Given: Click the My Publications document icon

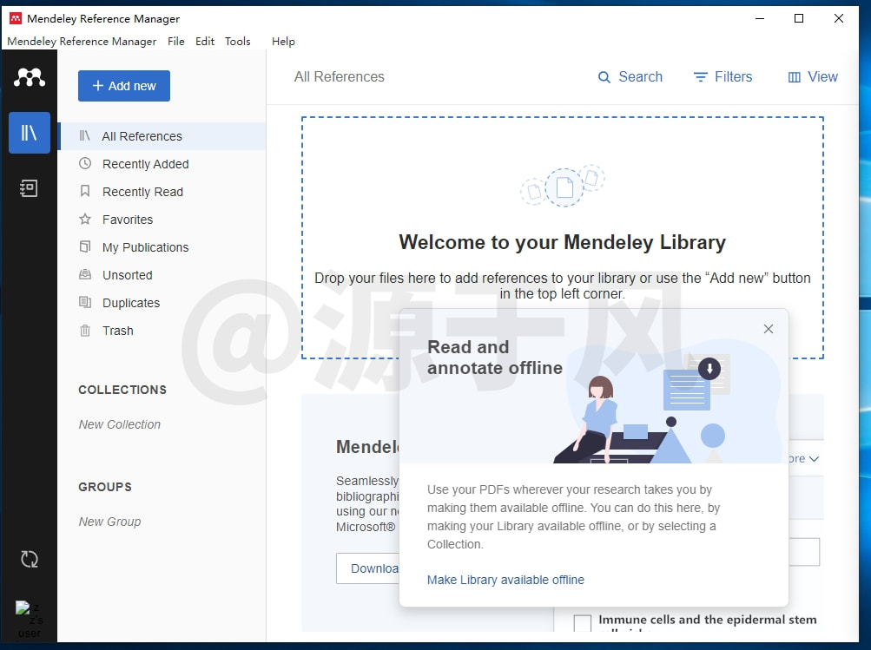Looking at the screenshot, I should click(x=85, y=246).
